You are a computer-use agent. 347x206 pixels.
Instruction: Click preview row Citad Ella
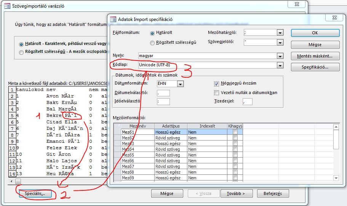tap(62, 122)
